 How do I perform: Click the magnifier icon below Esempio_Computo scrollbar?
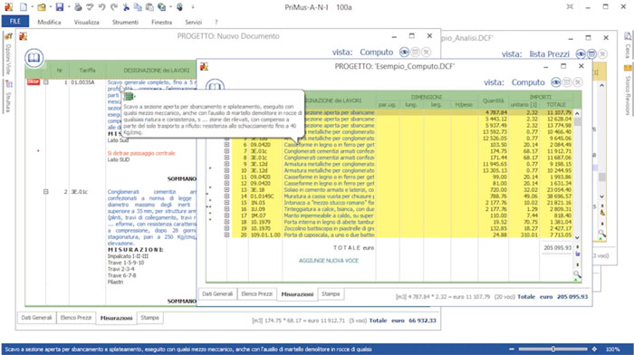(577, 275)
